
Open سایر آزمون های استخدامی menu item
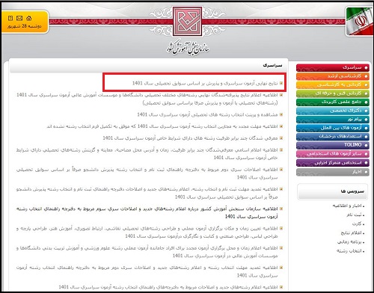[333, 154]
